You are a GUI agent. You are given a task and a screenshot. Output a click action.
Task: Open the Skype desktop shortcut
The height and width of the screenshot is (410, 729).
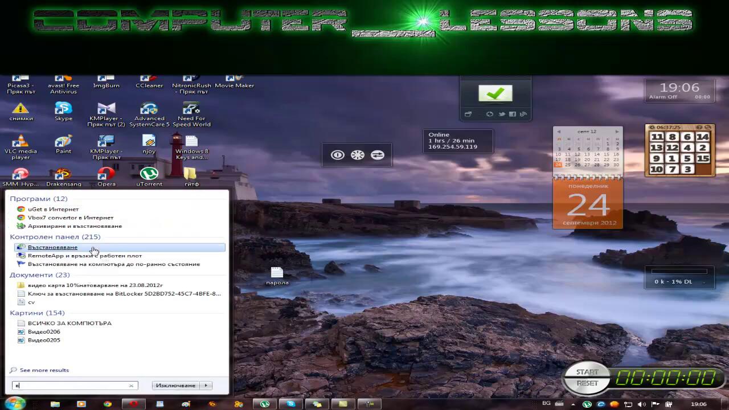63,109
